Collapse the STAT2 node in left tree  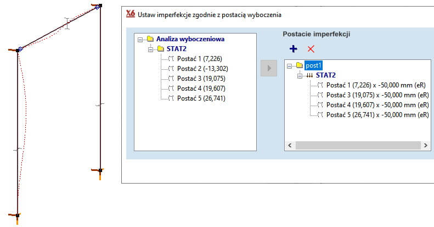151,49
